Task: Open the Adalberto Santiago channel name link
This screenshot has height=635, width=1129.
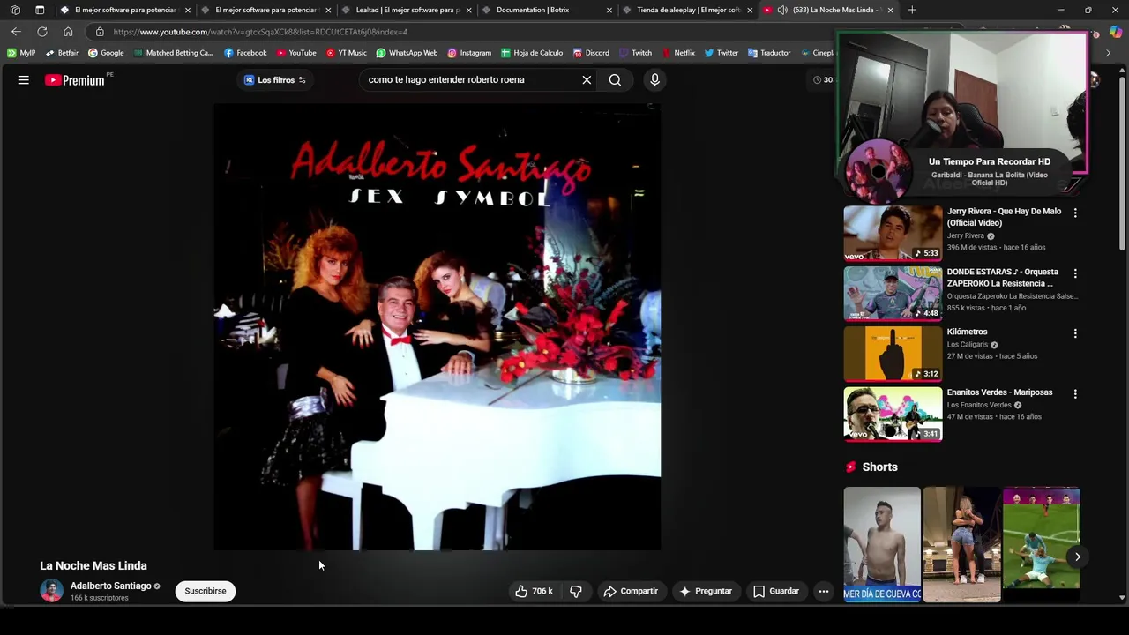Action: tap(110, 586)
